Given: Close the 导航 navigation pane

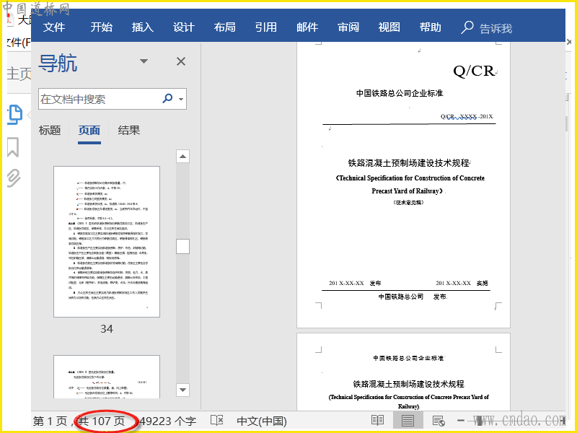Looking at the screenshot, I should [181, 61].
